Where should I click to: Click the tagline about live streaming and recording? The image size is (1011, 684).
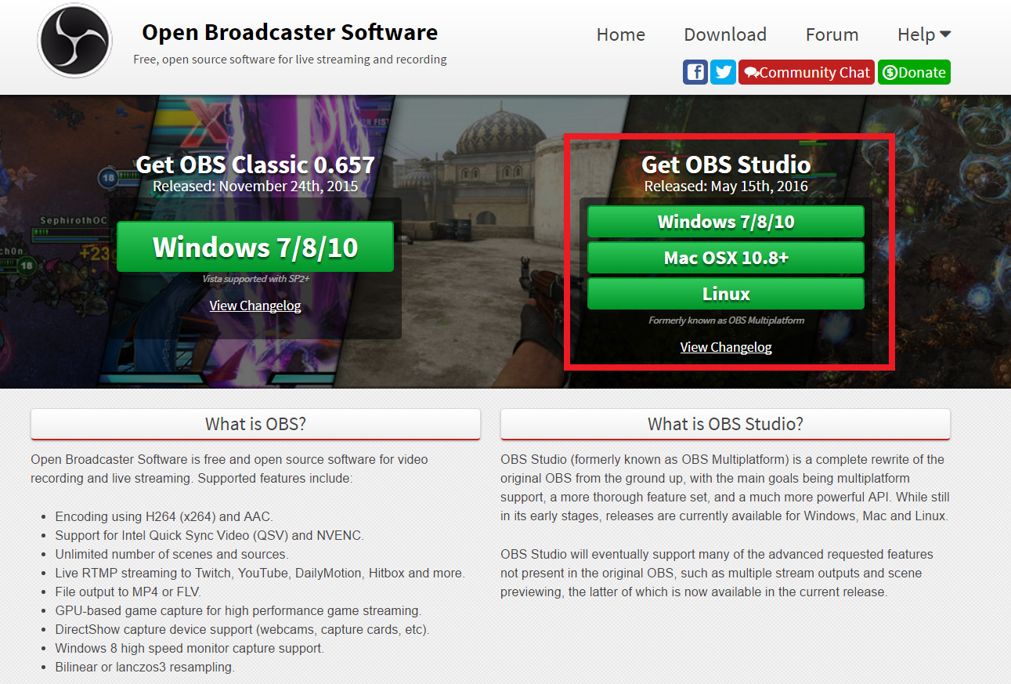pos(290,60)
